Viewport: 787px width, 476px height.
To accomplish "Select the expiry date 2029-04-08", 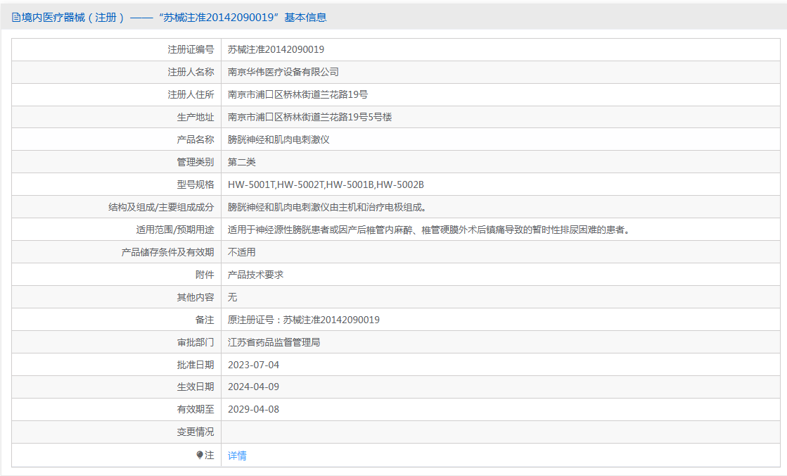I will click(253, 409).
